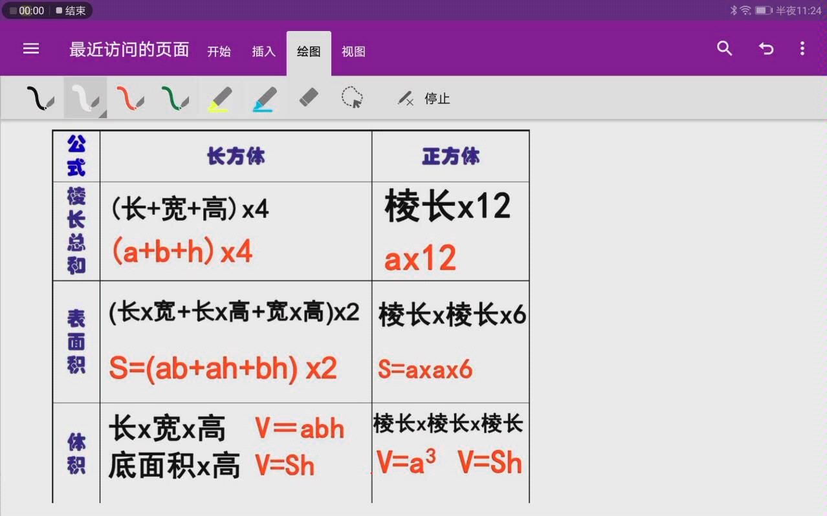Image resolution: width=827 pixels, height=516 pixels.
Task: Open the 插入 ribbon tab
Action: coord(263,52)
